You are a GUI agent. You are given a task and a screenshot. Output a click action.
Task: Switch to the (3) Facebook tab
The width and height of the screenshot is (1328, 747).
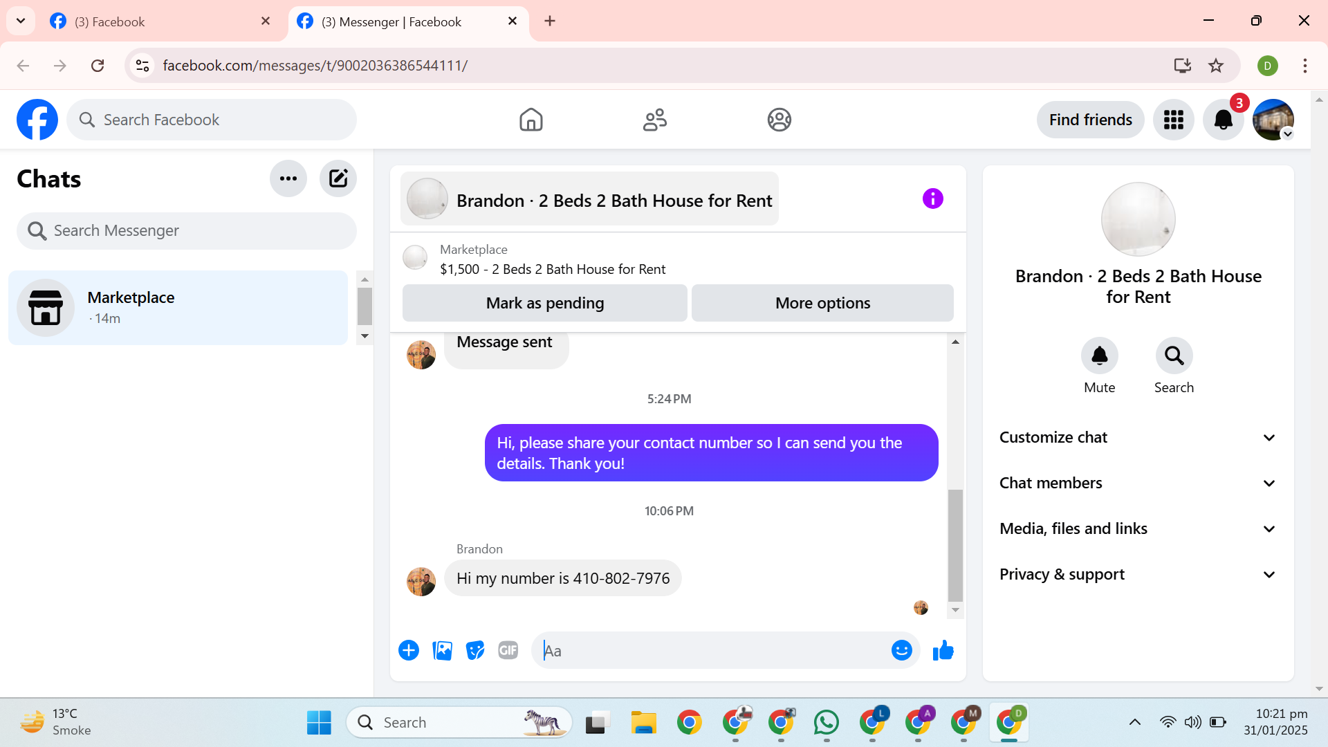coord(159,21)
